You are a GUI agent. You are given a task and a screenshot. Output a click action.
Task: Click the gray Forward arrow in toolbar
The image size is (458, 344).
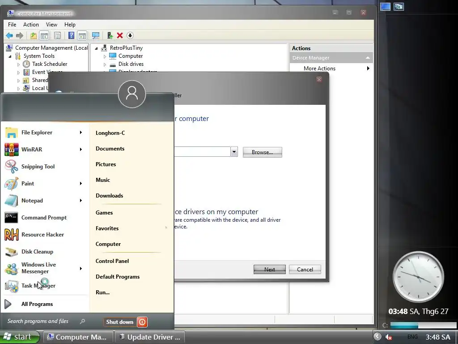click(20, 36)
